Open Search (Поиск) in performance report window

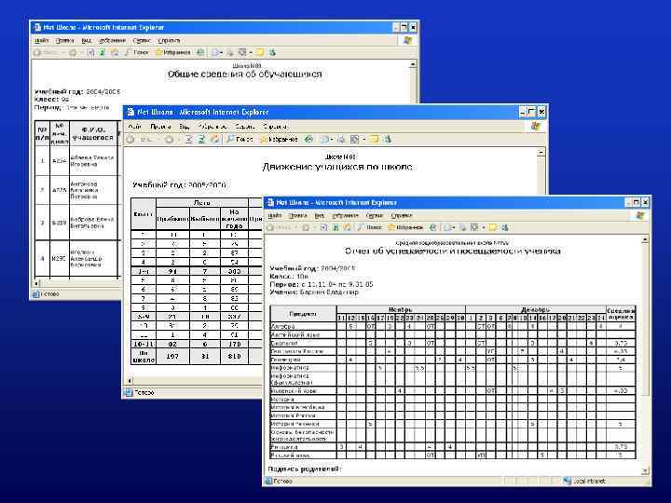[x=370, y=227]
